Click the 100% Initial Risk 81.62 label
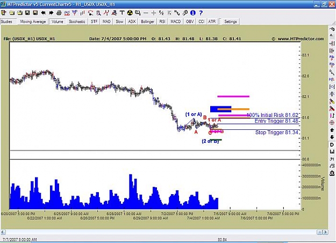 coord(273,115)
